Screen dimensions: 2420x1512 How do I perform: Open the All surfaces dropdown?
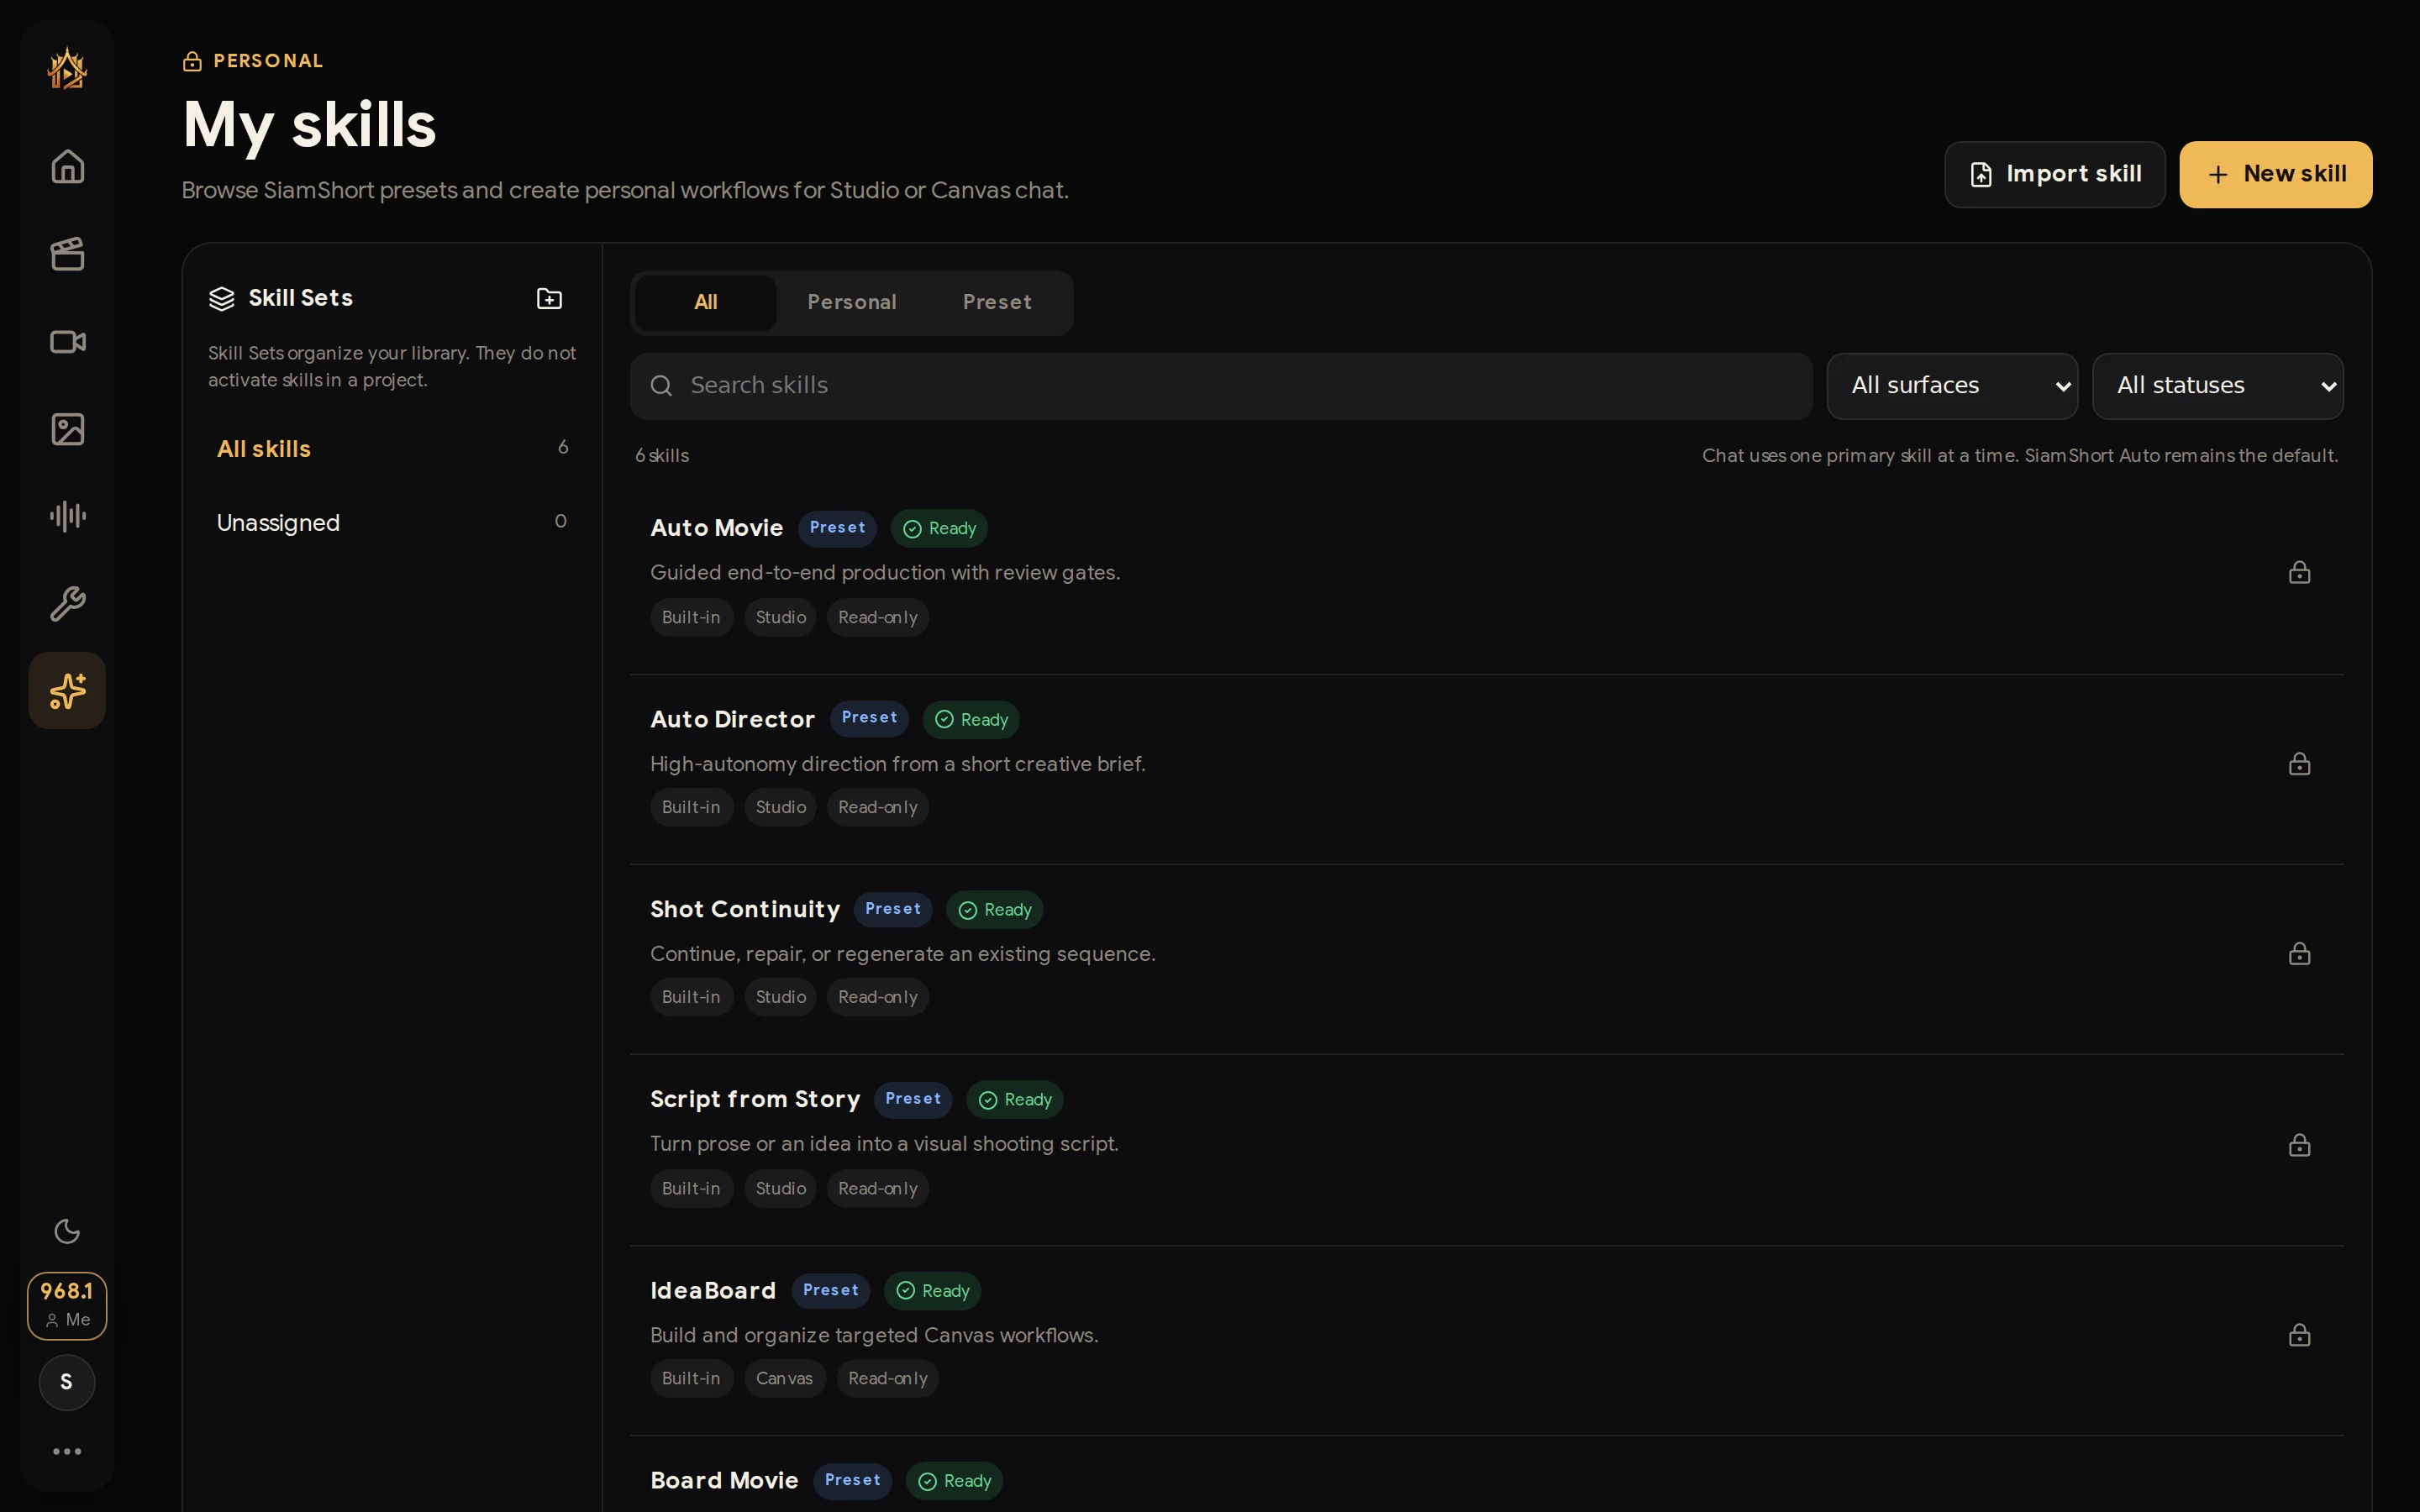[x=1952, y=386]
